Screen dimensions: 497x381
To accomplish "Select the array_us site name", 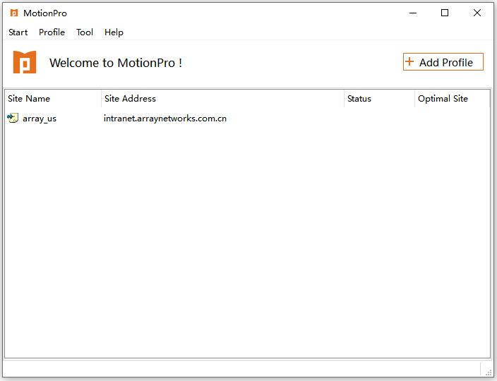I will 40,119.
